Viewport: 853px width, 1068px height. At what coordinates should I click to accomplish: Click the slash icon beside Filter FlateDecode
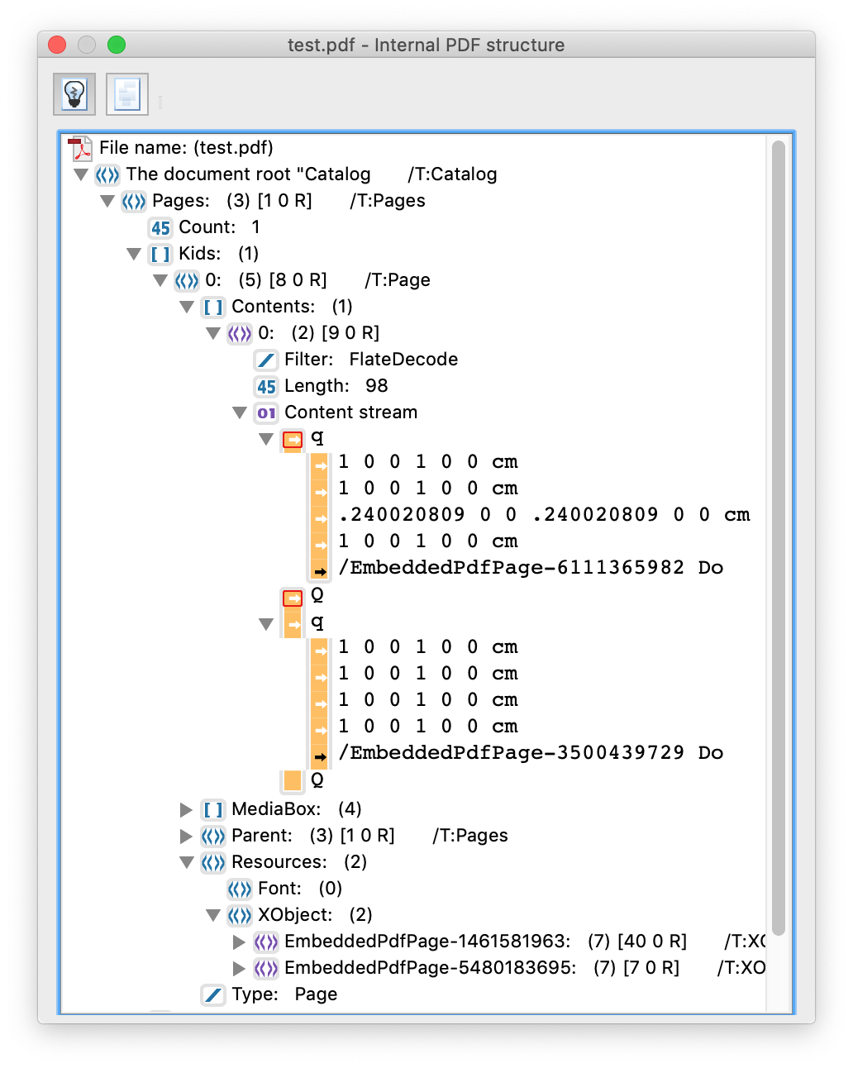[264, 360]
